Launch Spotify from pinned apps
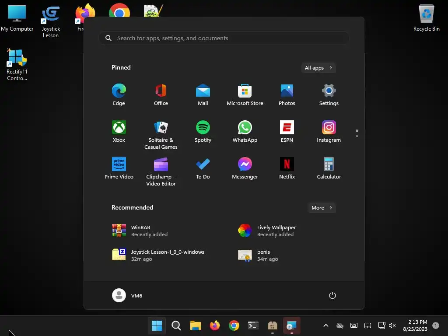Viewport: 448px width, 336px height. click(203, 131)
